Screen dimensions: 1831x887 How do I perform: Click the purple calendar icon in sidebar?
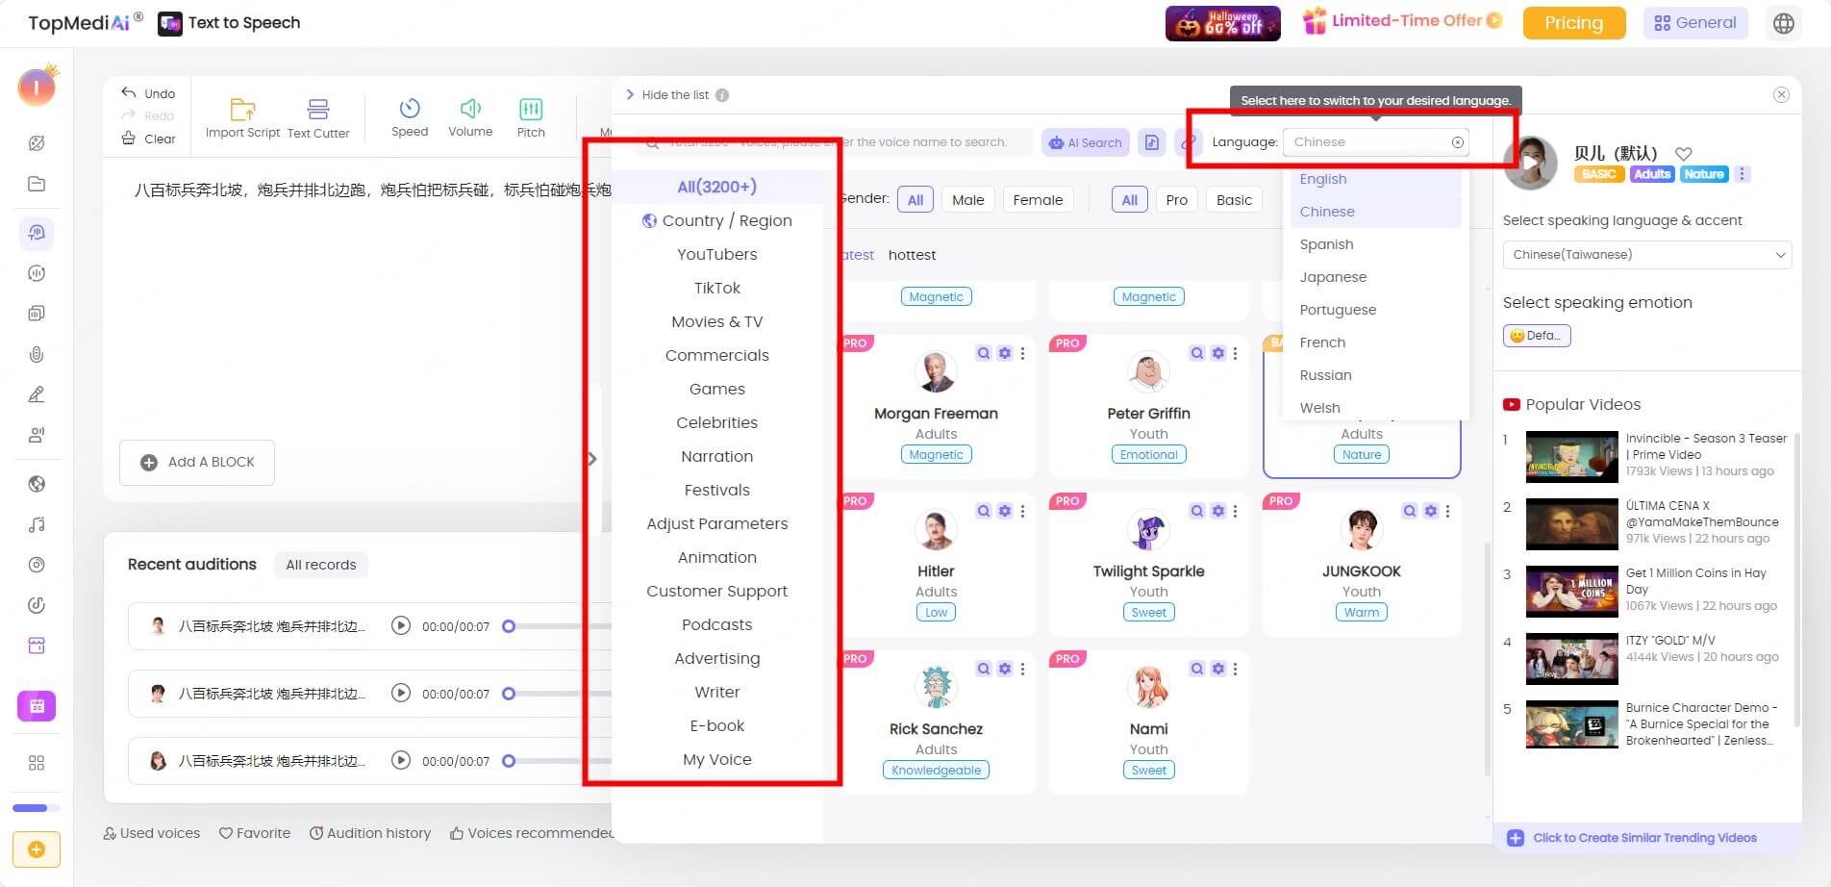tap(37, 706)
